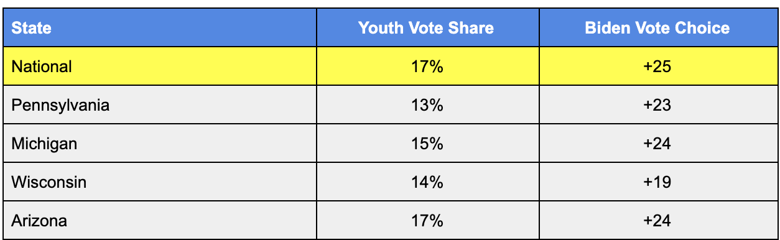Click the yellow highlighted National row
Image resolution: width=780 pixels, height=240 pixels.
[x=390, y=66]
